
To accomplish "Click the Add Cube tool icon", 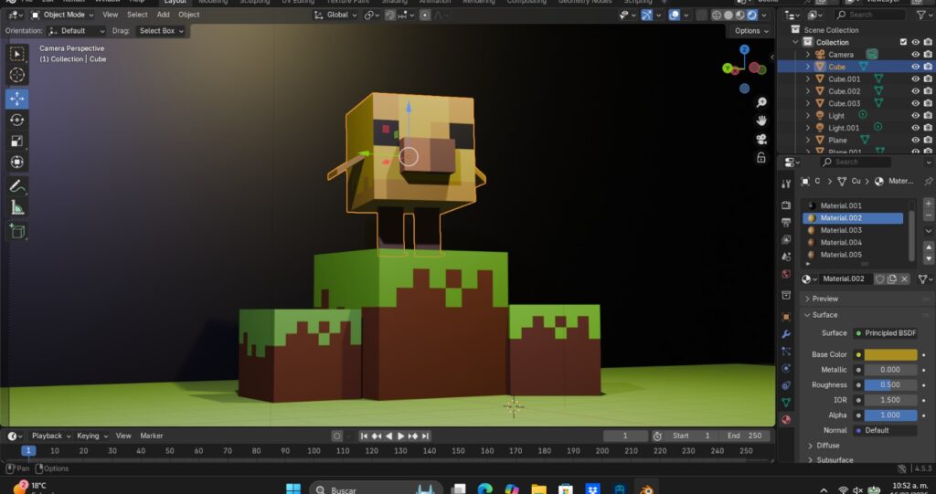I will point(17,232).
